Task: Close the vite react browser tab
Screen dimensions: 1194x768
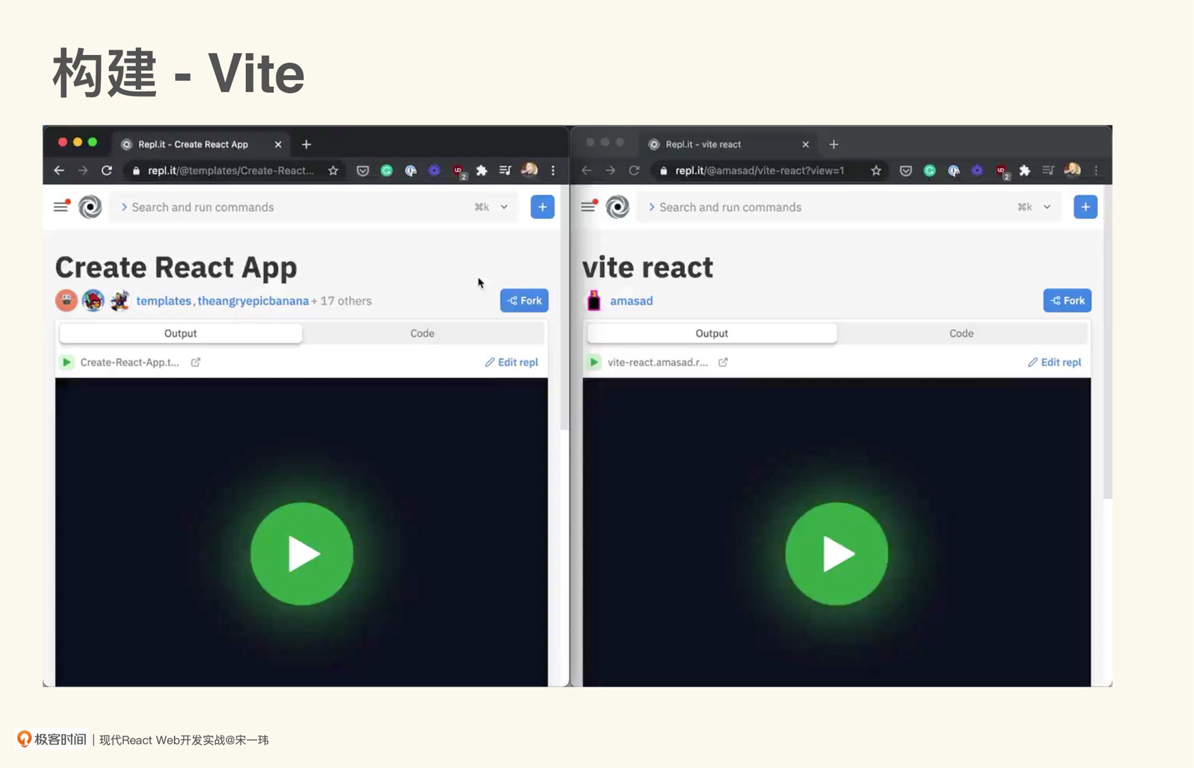Action: [x=806, y=144]
